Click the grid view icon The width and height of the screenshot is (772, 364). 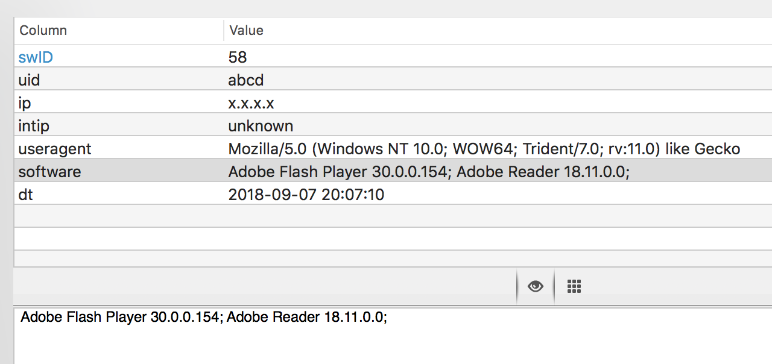click(574, 286)
